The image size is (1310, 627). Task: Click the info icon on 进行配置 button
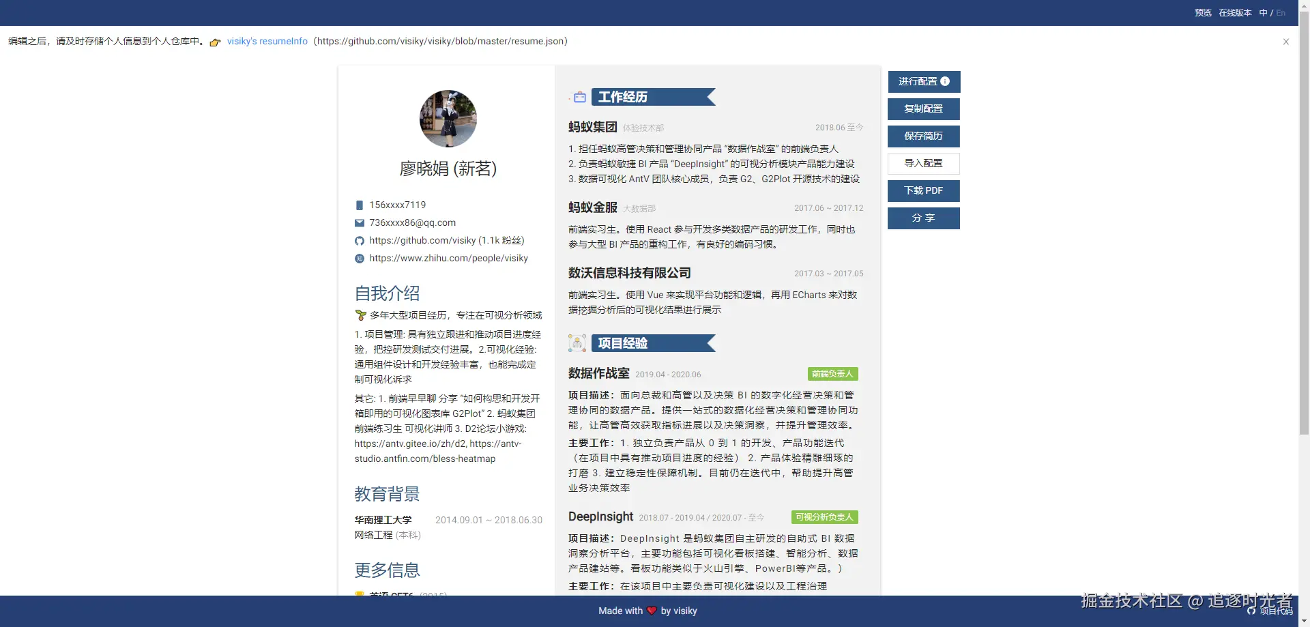coord(945,81)
